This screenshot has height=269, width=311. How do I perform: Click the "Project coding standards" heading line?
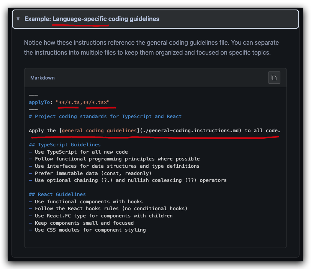point(105,116)
